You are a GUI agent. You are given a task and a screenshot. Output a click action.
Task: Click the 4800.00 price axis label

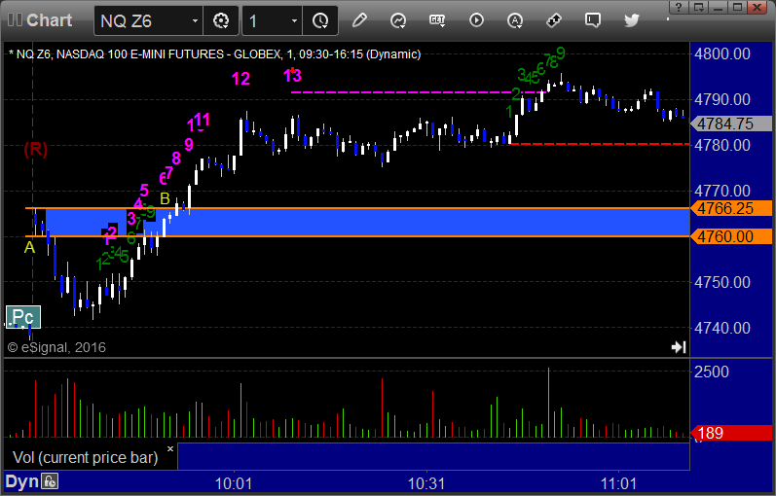pyautogui.click(x=722, y=53)
